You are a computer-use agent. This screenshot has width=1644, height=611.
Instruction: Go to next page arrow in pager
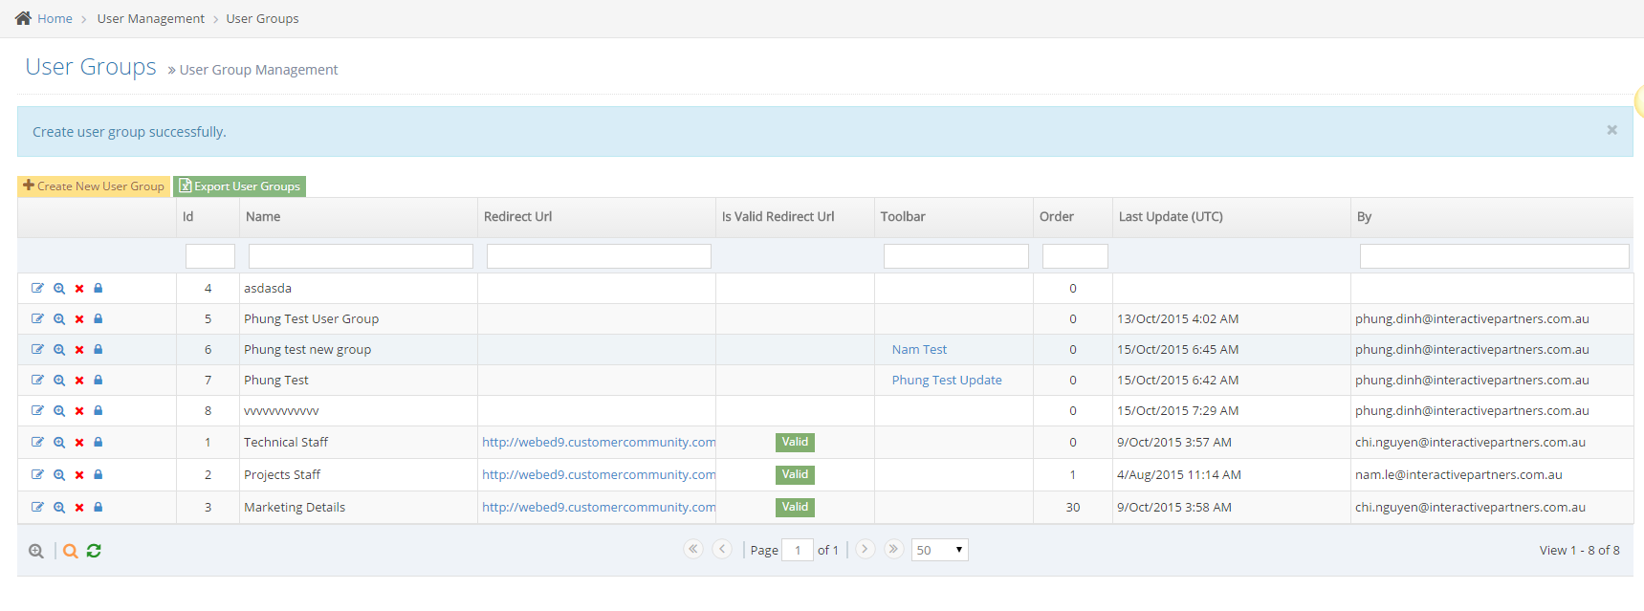tap(865, 549)
